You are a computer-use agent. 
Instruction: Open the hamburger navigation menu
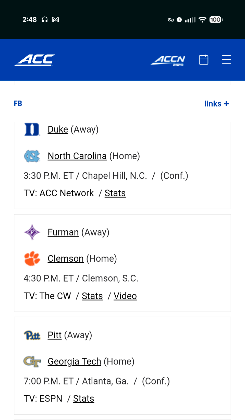pyautogui.click(x=226, y=60)
